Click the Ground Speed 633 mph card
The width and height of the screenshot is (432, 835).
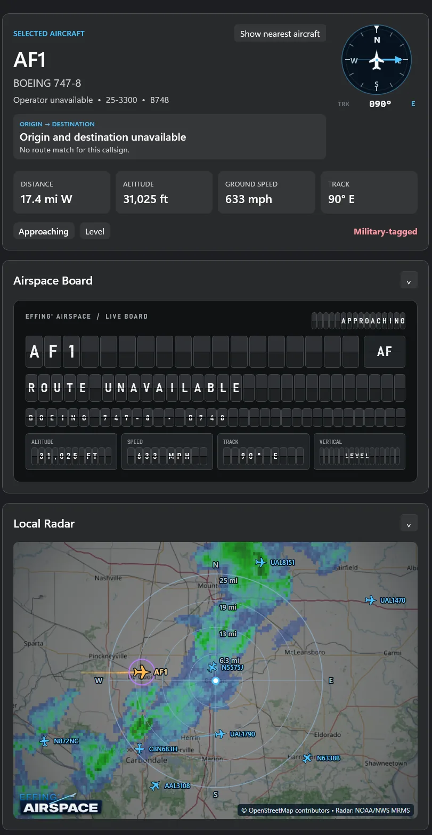click(x=266, y=192)
